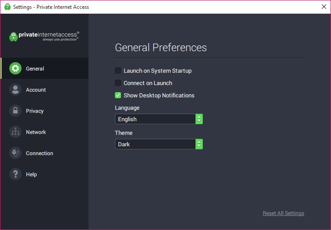331x230 pixels.
Task: Click the Network topology icon
Action: tap(15, 132)
